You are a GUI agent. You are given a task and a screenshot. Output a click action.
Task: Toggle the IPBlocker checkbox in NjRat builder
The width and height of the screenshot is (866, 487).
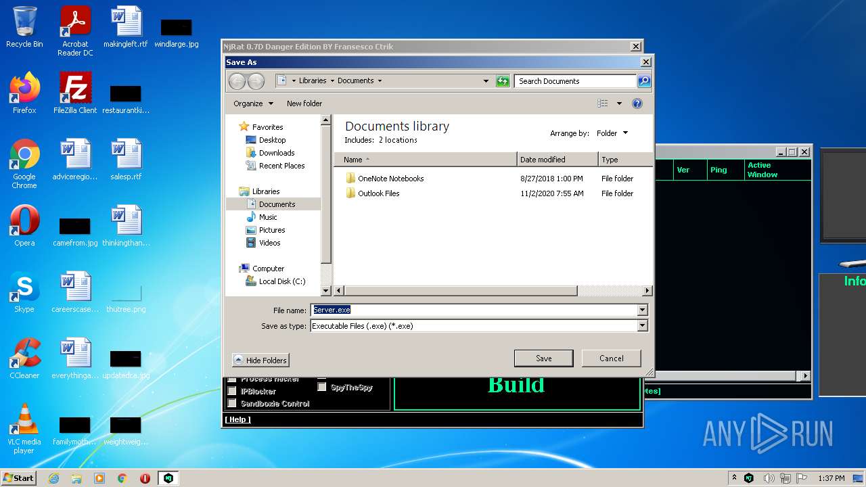point(232,391)
